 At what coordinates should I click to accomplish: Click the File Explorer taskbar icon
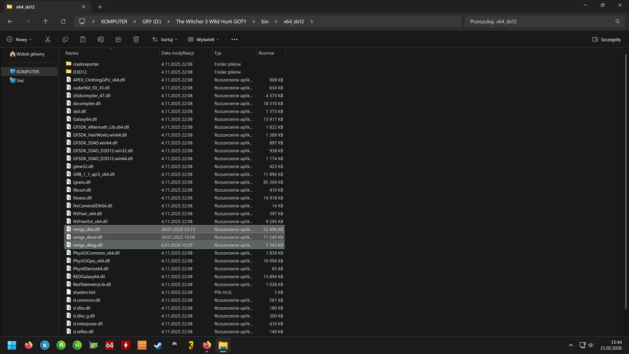[x=223, y=345]
